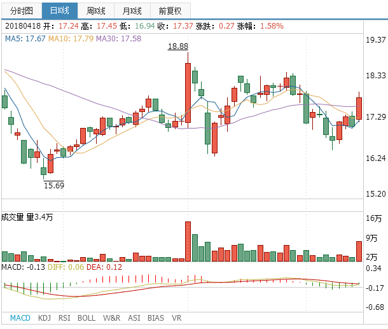Select the BOLL indicator
This screenshot has height=329, width=388.
pos(87,318)
